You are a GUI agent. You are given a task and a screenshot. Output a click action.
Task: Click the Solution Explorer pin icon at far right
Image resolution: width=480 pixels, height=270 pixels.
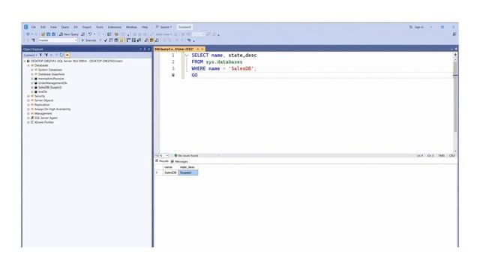pyautogui.click(x=454, y=34)
